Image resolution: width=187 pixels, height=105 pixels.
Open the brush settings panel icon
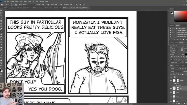point(16,5)
